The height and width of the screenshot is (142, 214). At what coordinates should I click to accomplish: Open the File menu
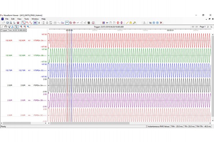point(7,19)
